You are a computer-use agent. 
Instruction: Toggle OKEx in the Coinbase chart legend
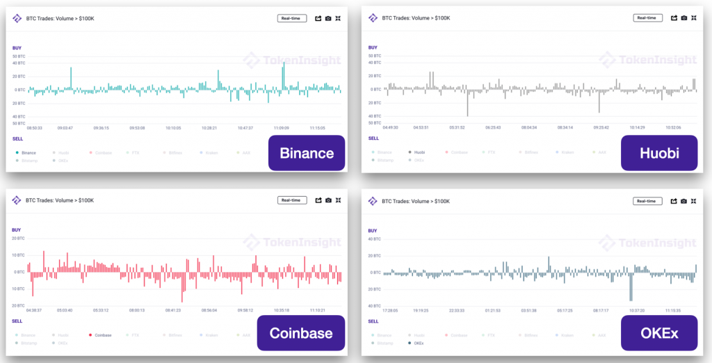(x=60, y=343)
